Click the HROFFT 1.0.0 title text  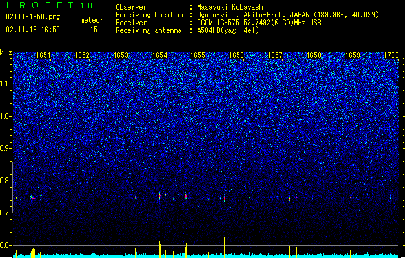[50, 5]
